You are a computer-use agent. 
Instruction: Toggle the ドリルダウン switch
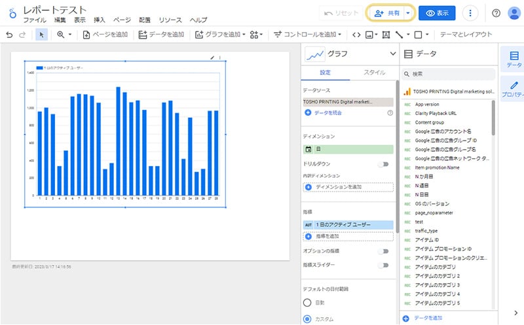pos(383,164)
